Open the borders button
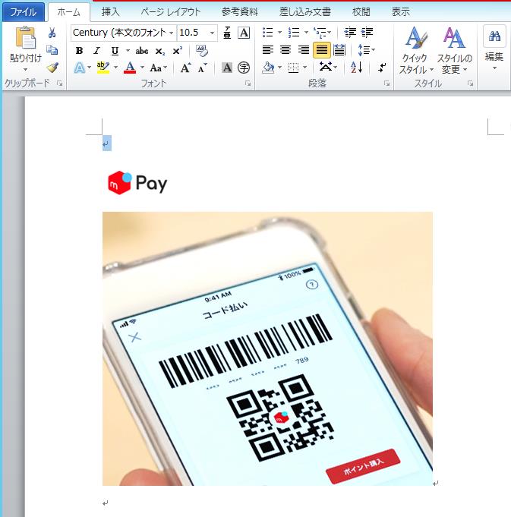Viewport: 511px width, 517px height. [x=293, y=68]
